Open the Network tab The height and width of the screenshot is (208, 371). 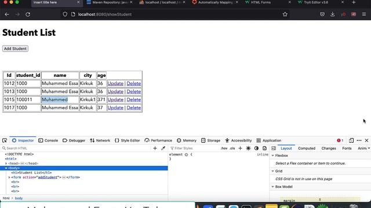click(x=100, y=140)
